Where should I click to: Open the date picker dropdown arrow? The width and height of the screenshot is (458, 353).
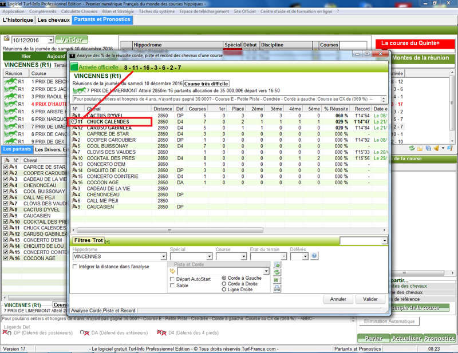pyautogui.click(x=51, y=40)
